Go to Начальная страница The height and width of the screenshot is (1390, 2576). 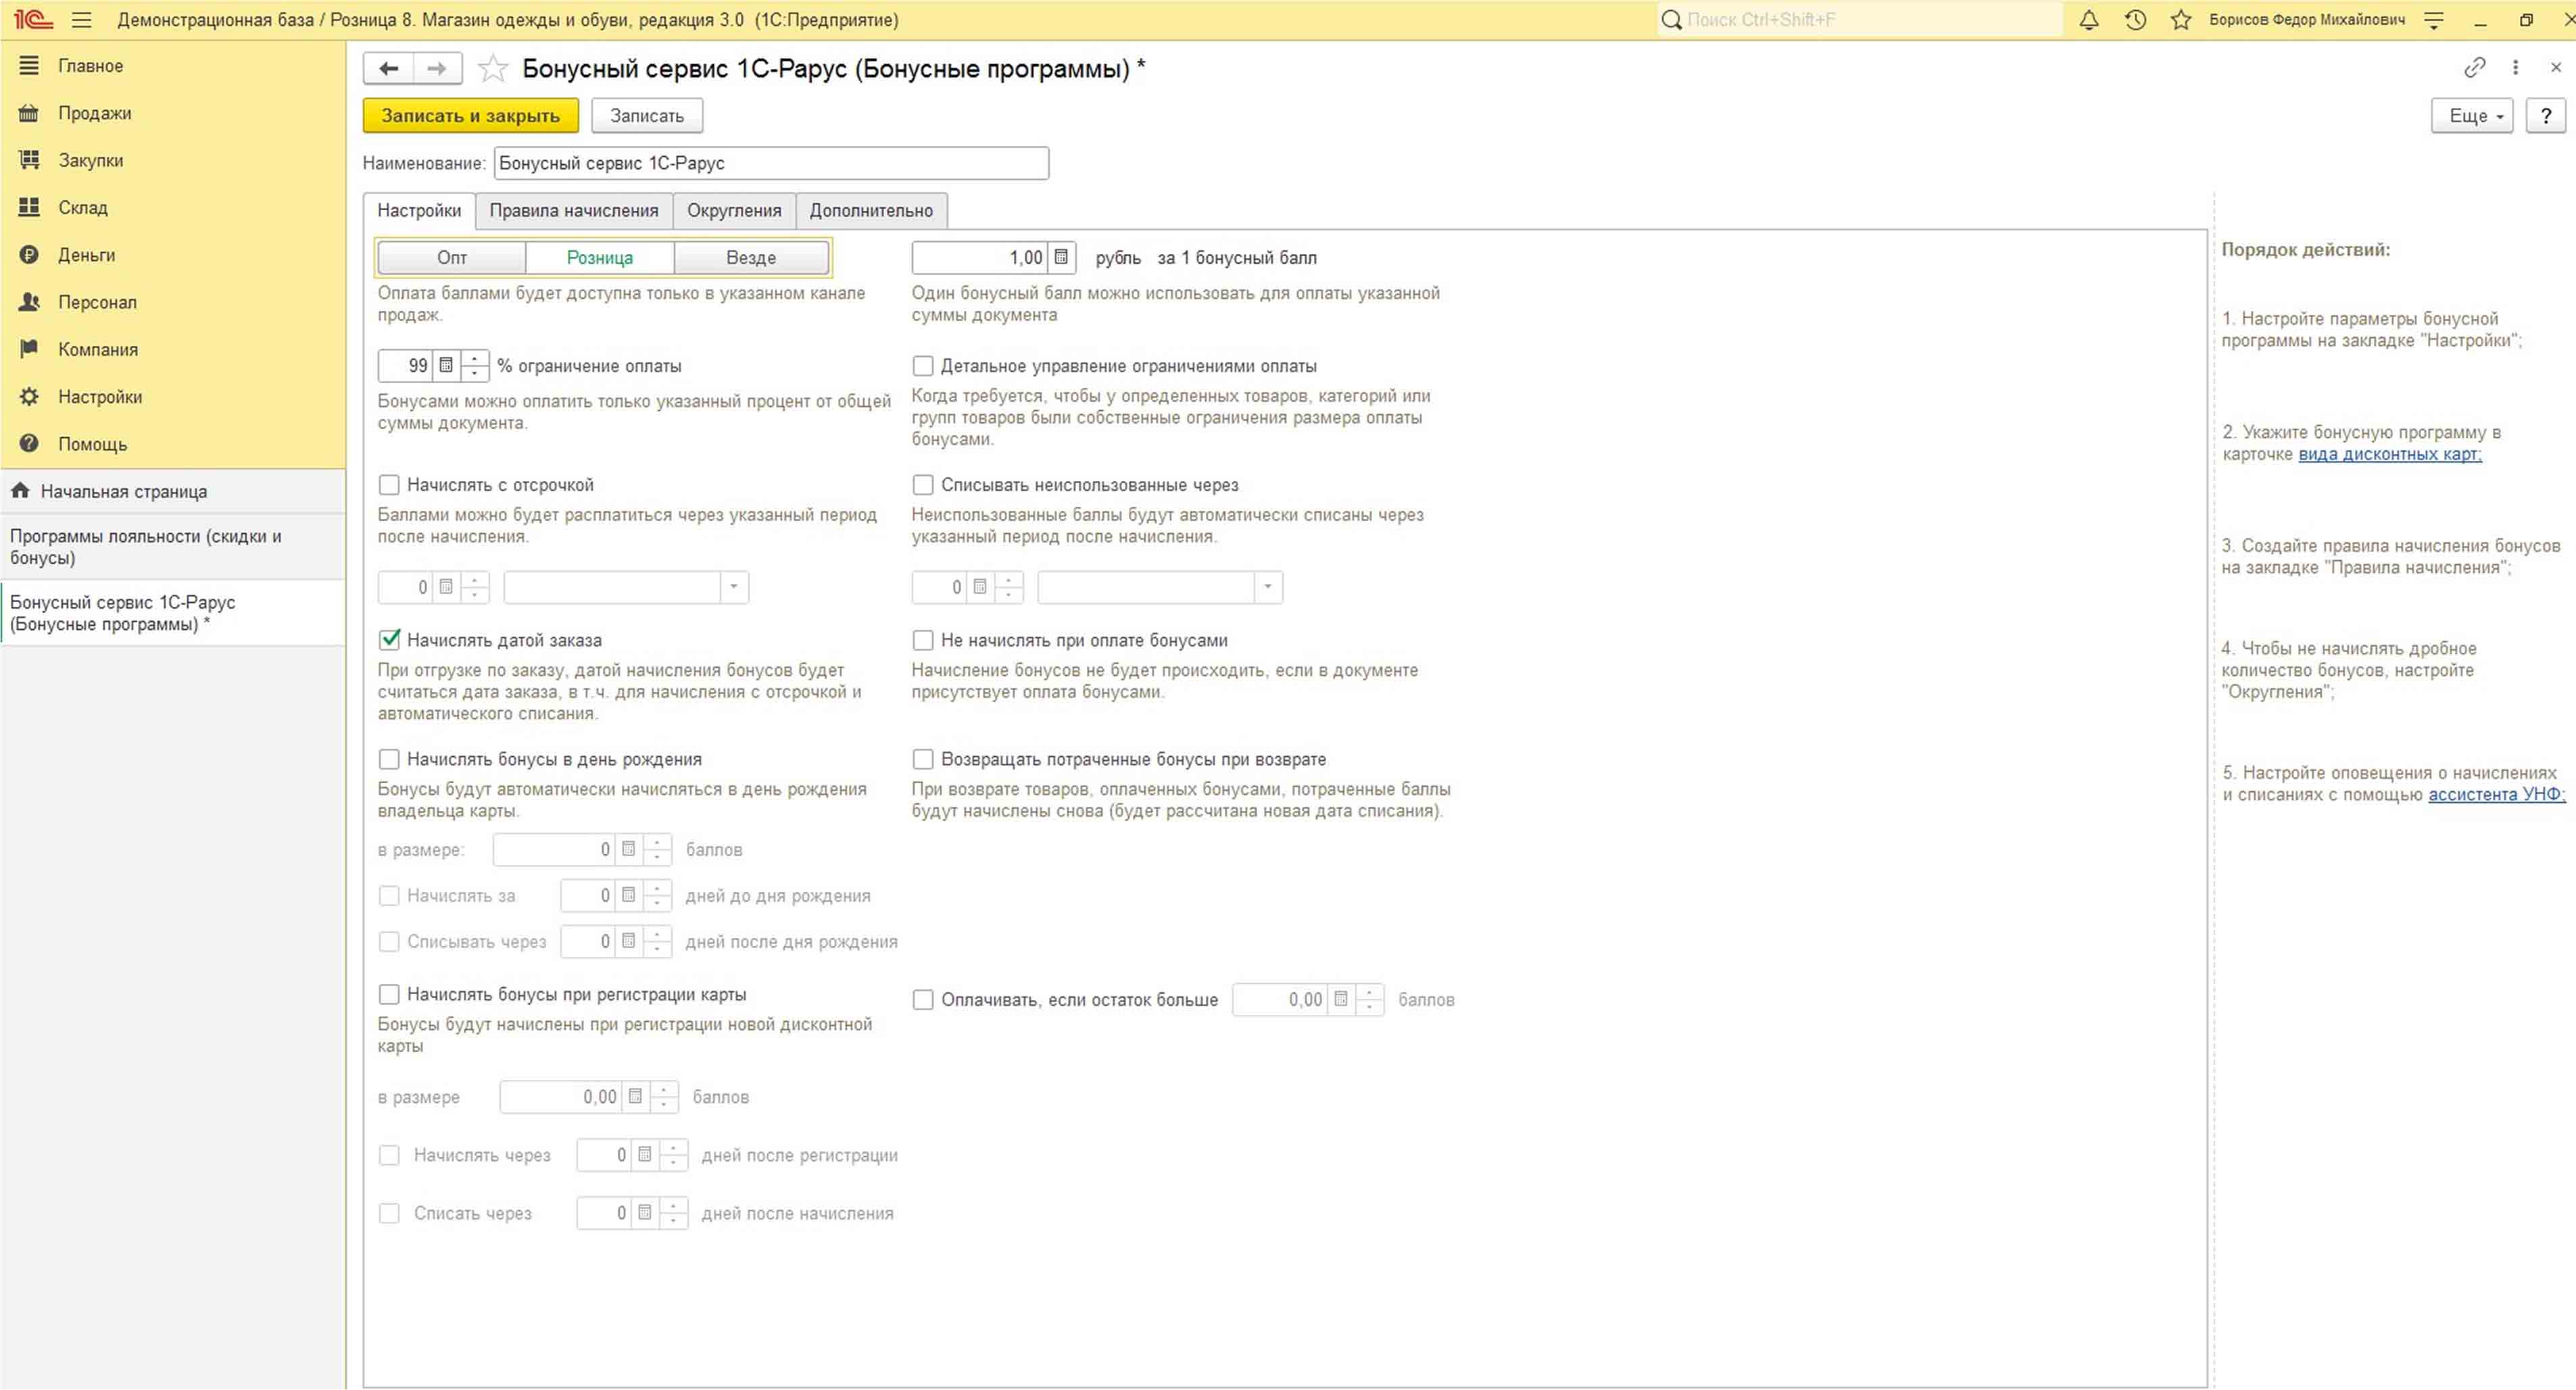click(173, 491)
